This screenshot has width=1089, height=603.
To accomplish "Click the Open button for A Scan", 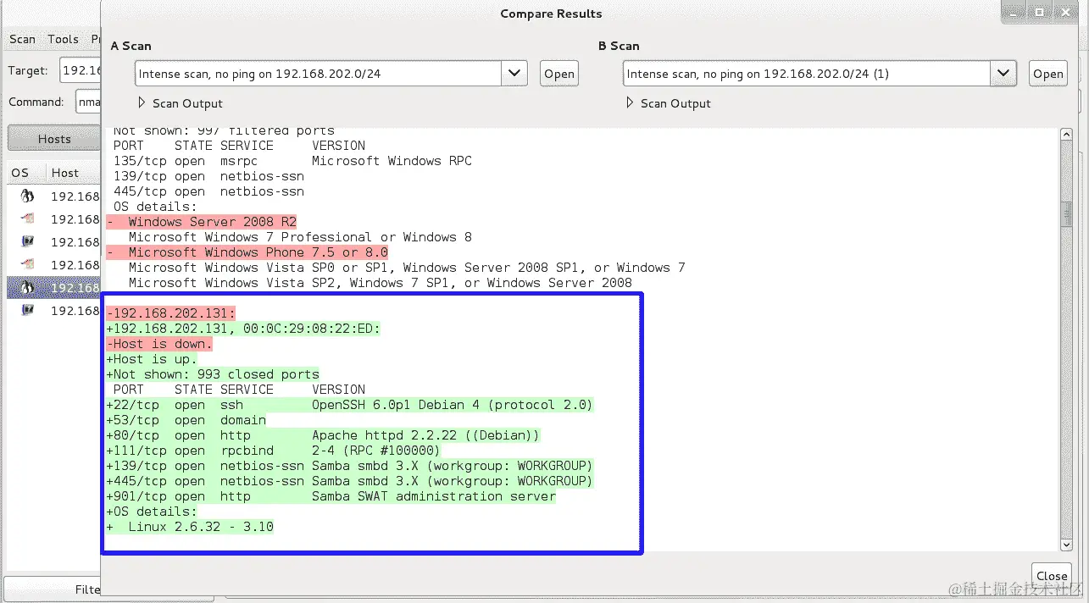I will (x=559, y=74).
